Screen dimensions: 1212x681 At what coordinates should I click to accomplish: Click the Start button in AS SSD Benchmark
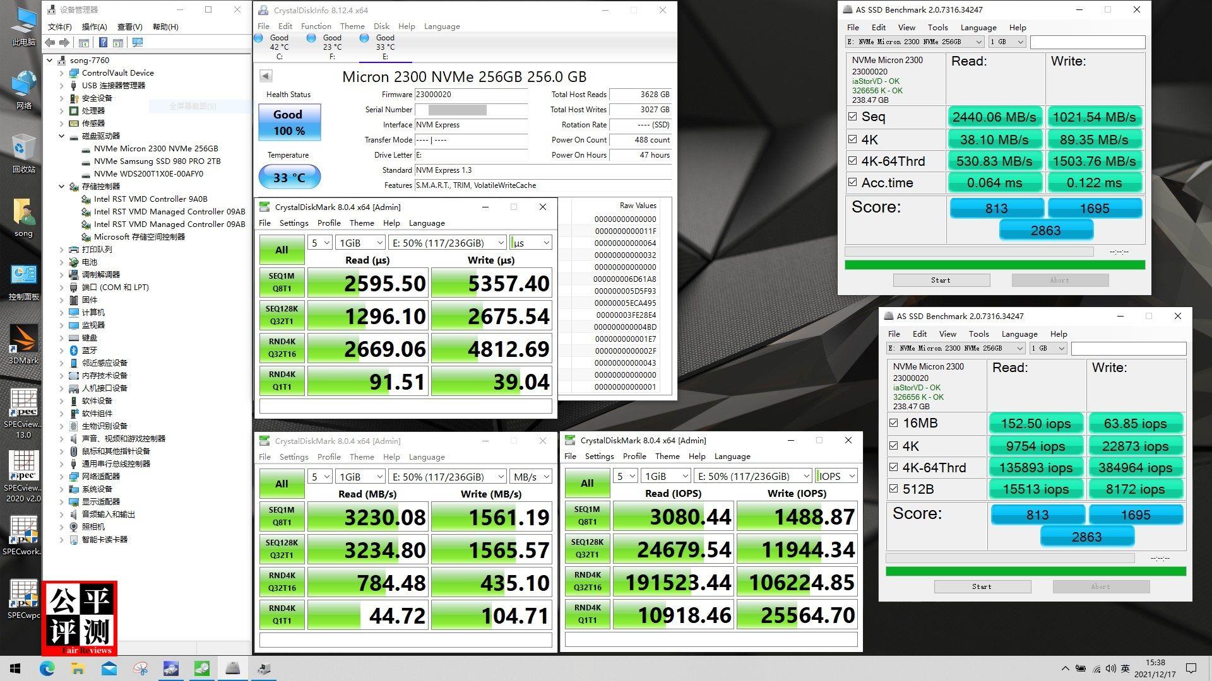[941, 280]
